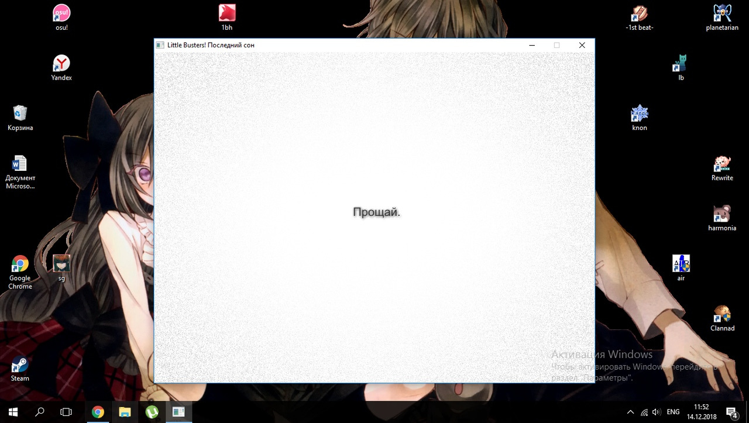
Task: Open the Корзина recycle bin icon
Action: tap(20, 114)
